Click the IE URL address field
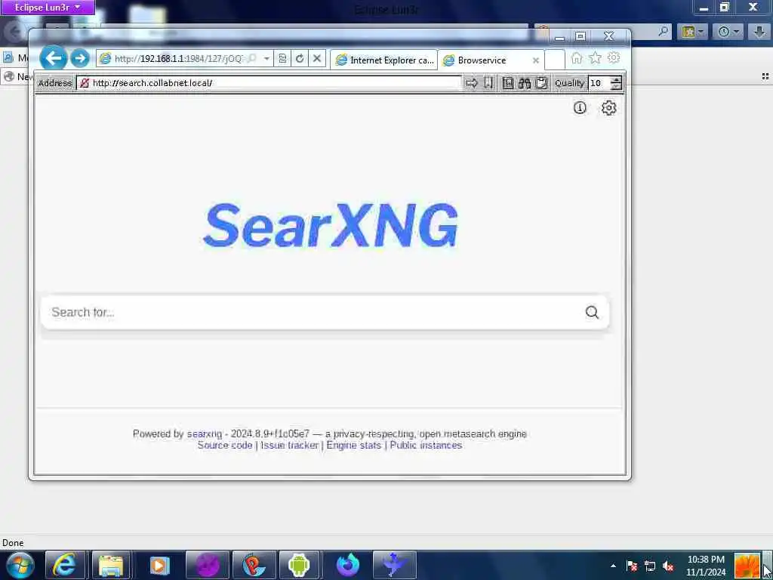 pos(178,59)
